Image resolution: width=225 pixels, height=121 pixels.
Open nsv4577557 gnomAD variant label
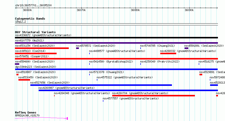pyautogui.click(x=131, y=98)
